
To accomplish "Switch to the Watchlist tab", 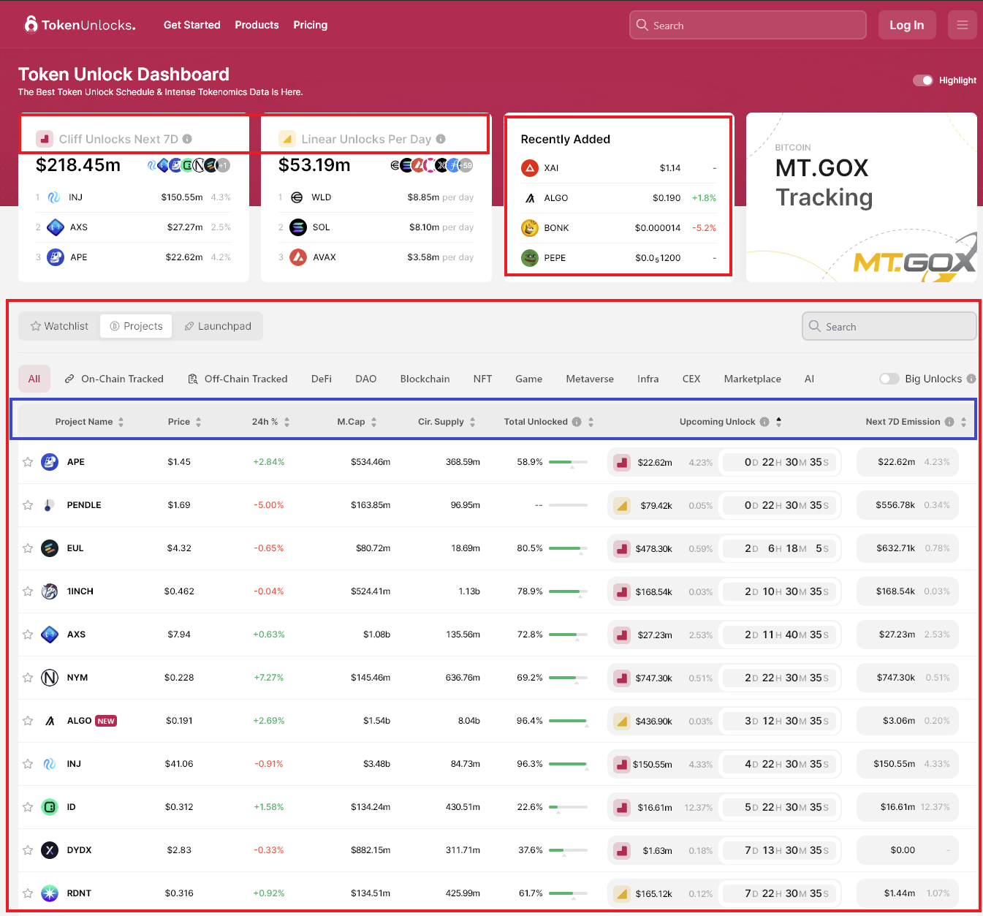I will (x=59, y=326).
